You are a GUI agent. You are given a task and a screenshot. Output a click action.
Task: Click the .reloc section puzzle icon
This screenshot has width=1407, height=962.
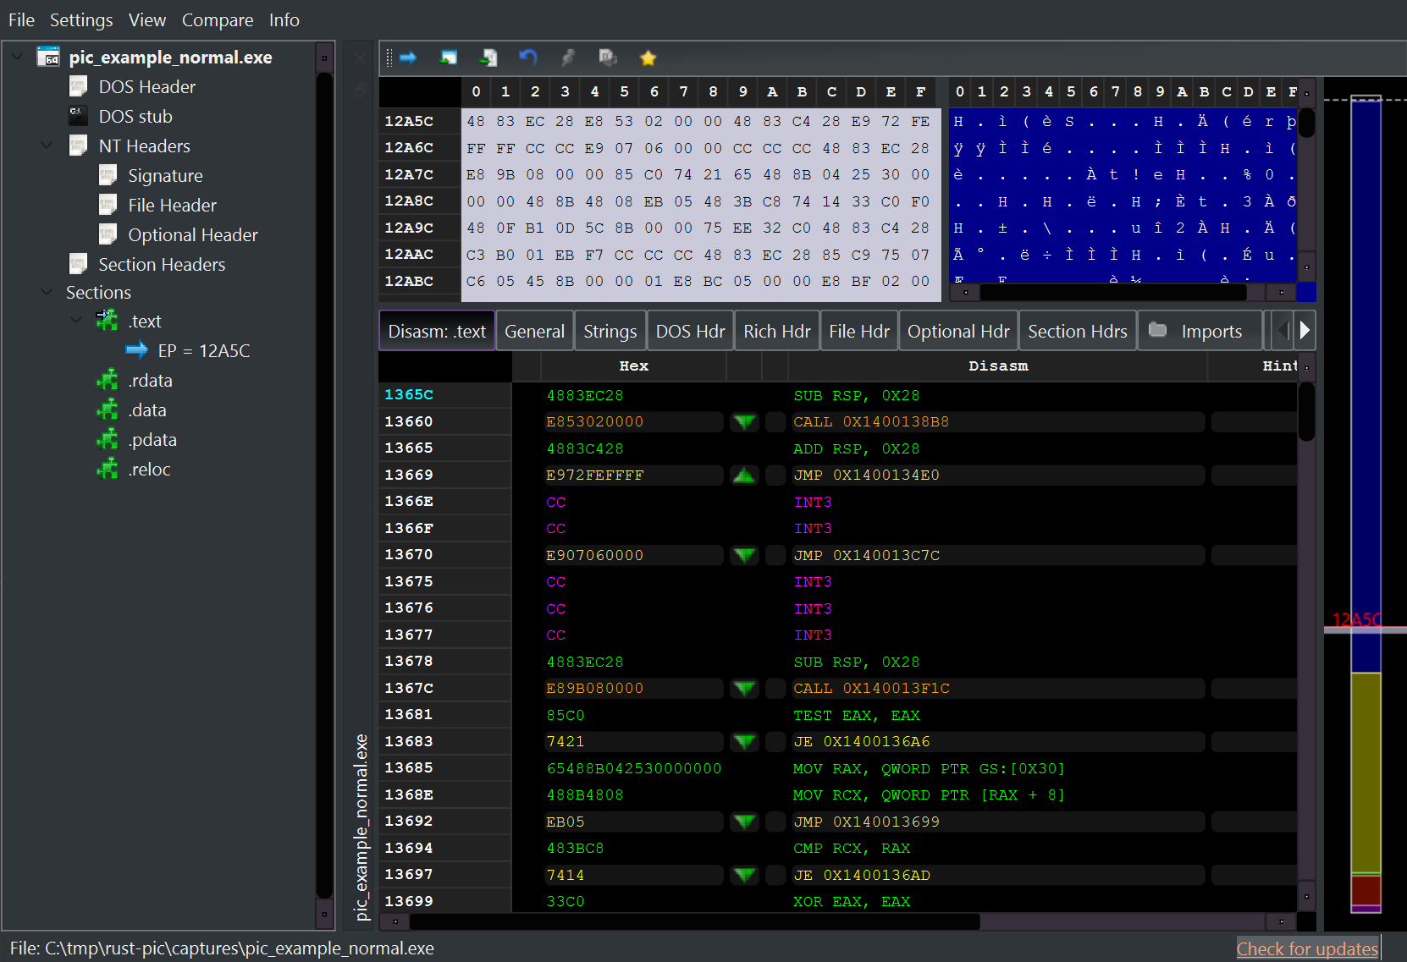point(108,469)
